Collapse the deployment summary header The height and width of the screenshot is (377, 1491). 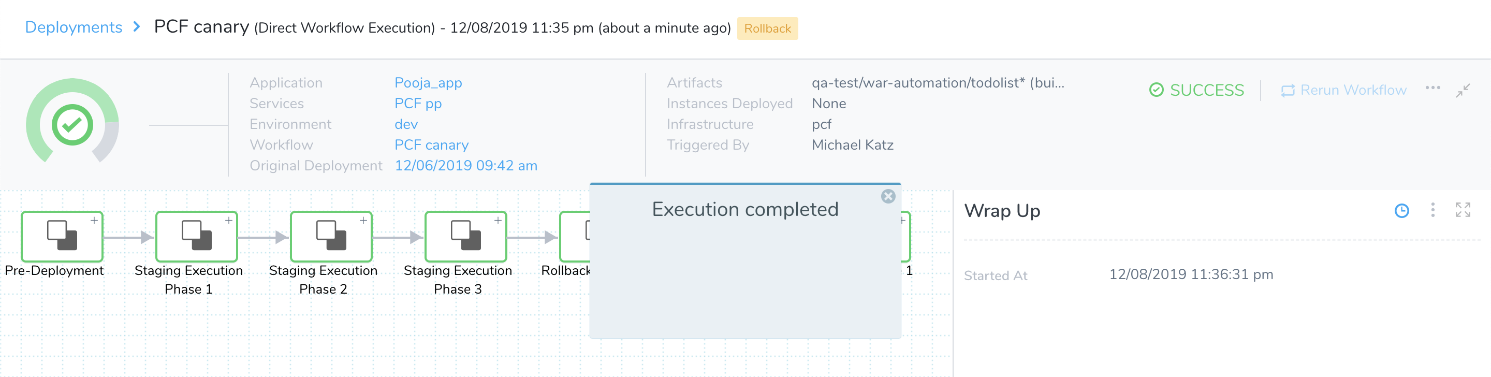1463,90
